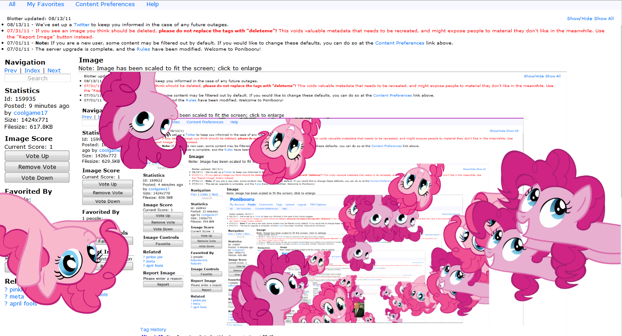Click the 'Posted: 9 minutes ago' text
The image size is (622, 336).
tap(37, 106)
